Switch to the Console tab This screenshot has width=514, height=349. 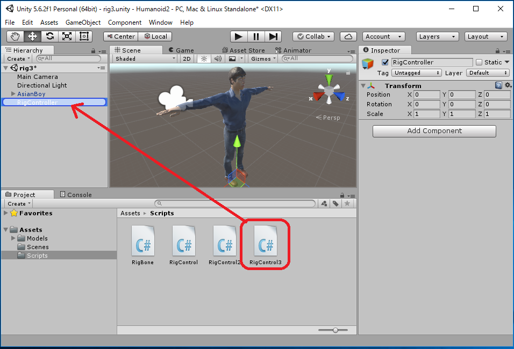point(76,194)
